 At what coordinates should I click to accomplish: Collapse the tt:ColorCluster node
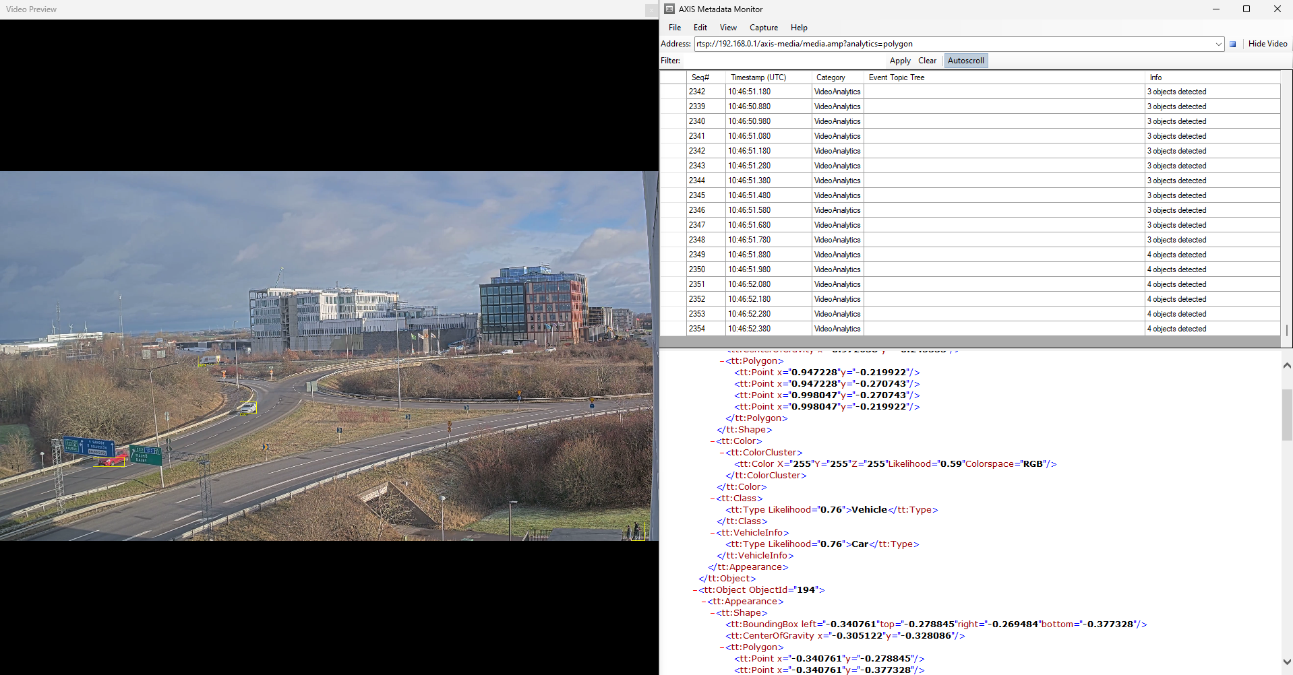click(x=722, y=453)
